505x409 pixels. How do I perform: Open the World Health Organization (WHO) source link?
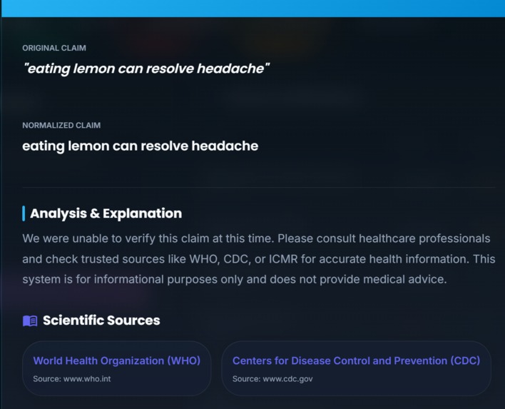(x=116, y=360)
